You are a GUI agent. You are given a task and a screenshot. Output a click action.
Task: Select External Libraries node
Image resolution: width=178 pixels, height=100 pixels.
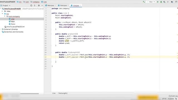point(11,29)
